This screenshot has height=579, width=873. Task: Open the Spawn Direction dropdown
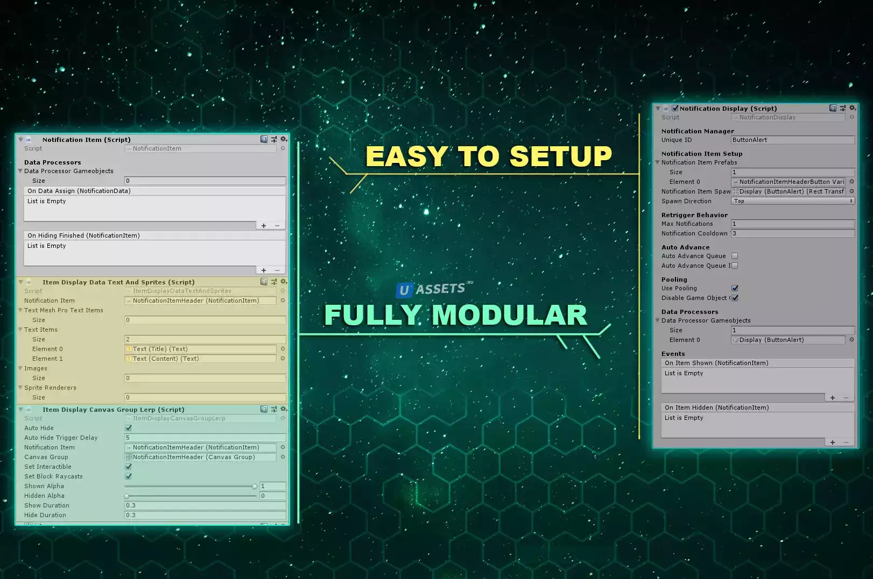pyautogui.click(x=793, y=201)
